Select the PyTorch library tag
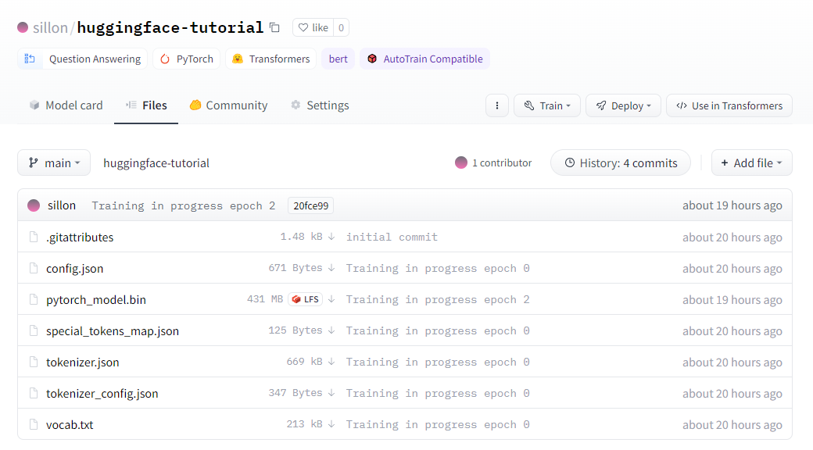The image size is (813, 450). pyautogui.click(x=187, y=59)
